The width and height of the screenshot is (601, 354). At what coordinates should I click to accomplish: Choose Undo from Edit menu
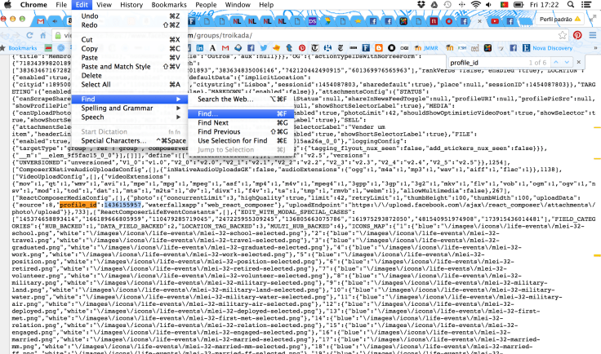pyautogui.click(x=130, y=16)
